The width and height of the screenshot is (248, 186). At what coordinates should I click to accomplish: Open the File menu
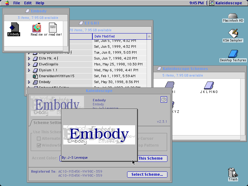pyautogui.click(x=17, y=3)
